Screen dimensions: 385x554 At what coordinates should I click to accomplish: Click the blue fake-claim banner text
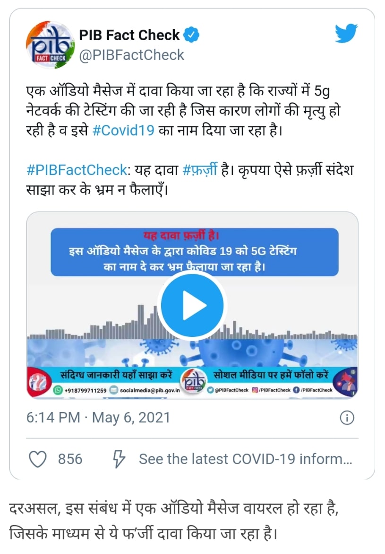[x=195, y=252]
